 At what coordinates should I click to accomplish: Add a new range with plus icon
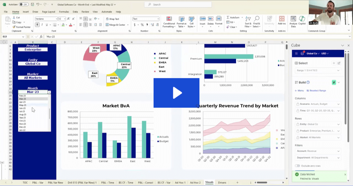[x=334, y=63]
